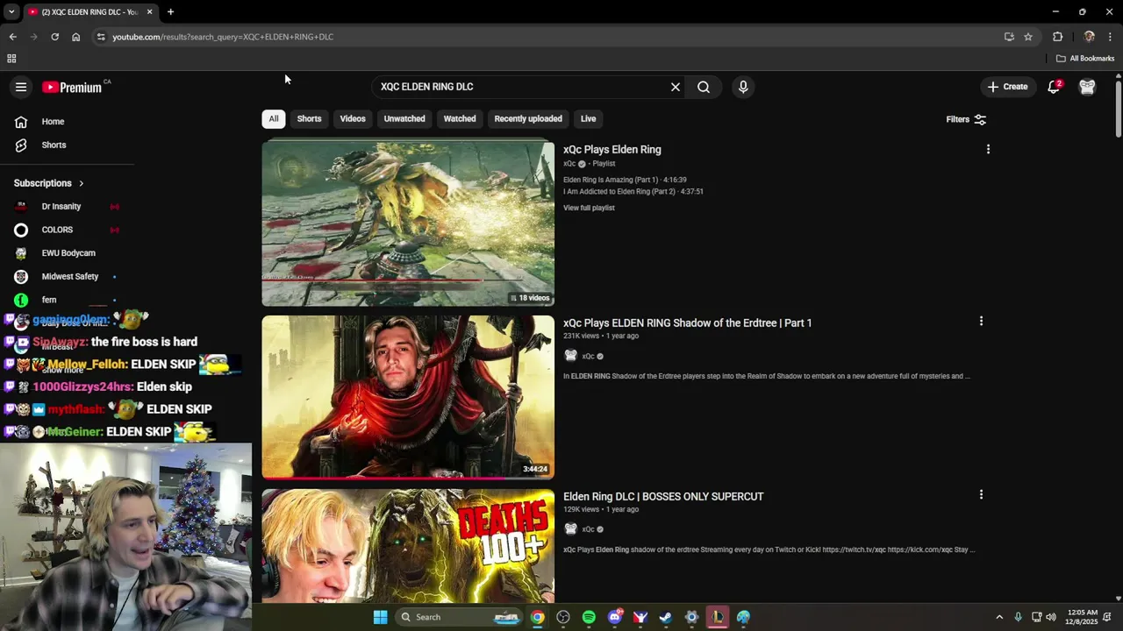This screenshot has height=631, width=1123.
Task: Click Elden Ring DLC BOSSES ONLY SUPERCUT title
Action: point(663,497)
